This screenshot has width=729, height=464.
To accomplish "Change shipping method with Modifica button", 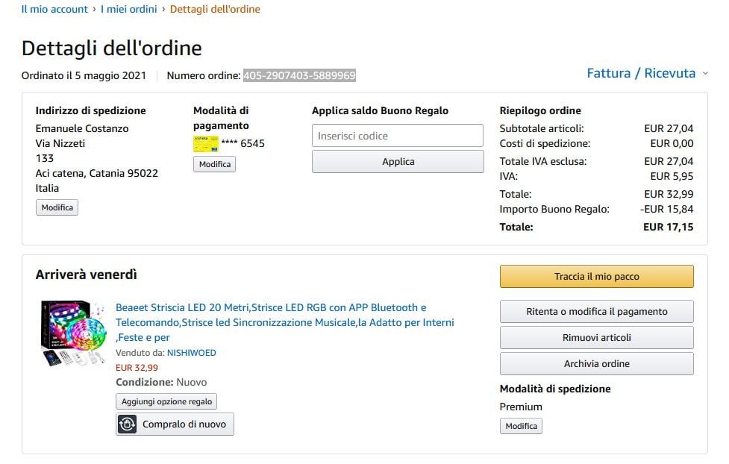I will [521, 426].
